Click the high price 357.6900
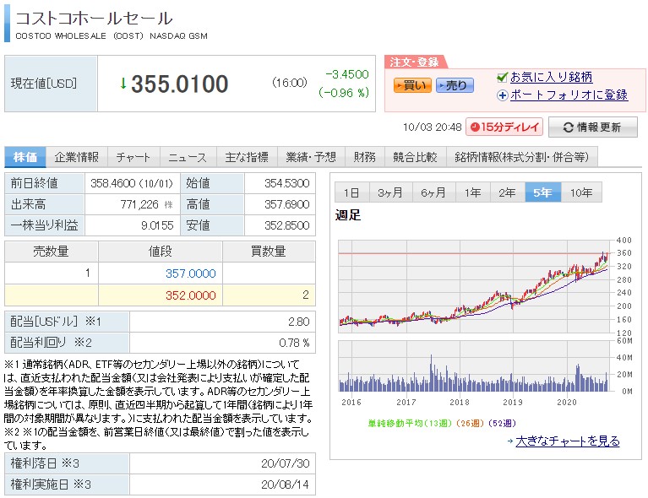This screenshot has width=648, height=498. point(286,204)
